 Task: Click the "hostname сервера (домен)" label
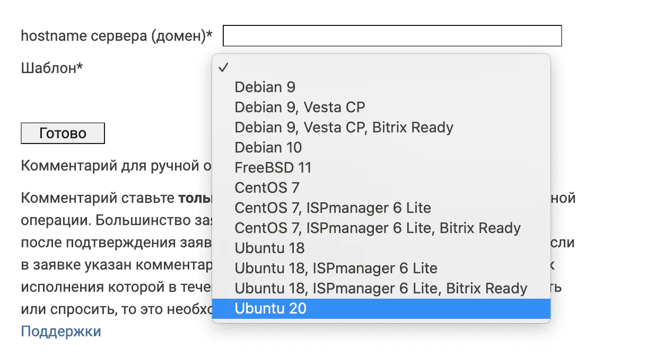coord(117,36)
